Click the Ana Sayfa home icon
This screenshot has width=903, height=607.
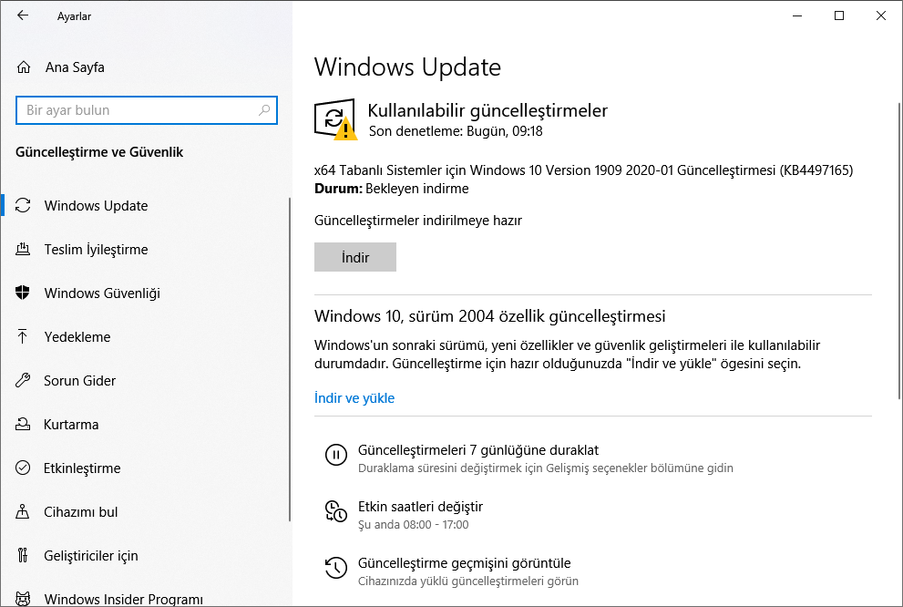pyautogui.click(x=25, y=67)
